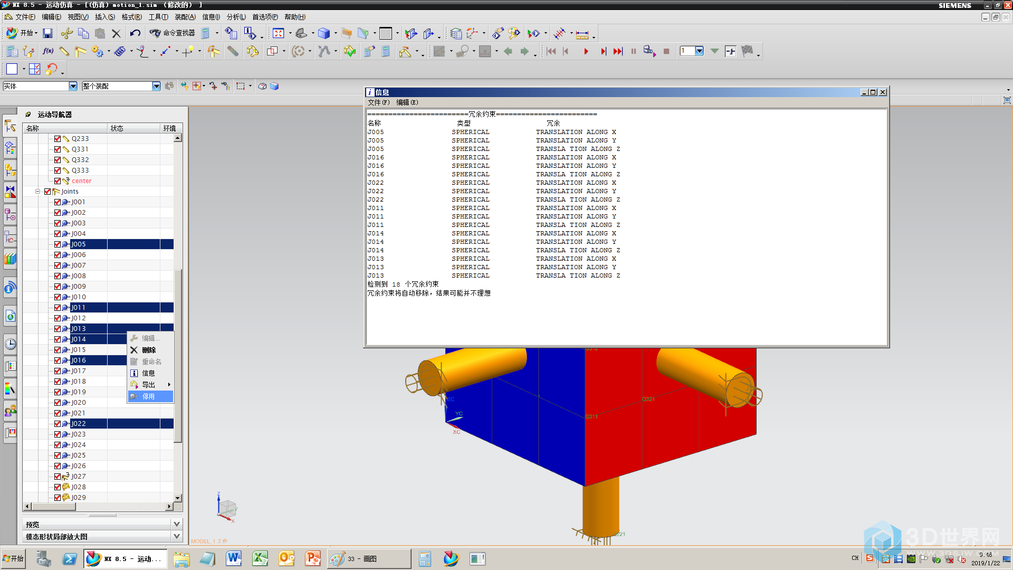Viewport: 1013px width, 570px height.
Task: Expand the 模态形状局部放大图 section
Action: 177,536
